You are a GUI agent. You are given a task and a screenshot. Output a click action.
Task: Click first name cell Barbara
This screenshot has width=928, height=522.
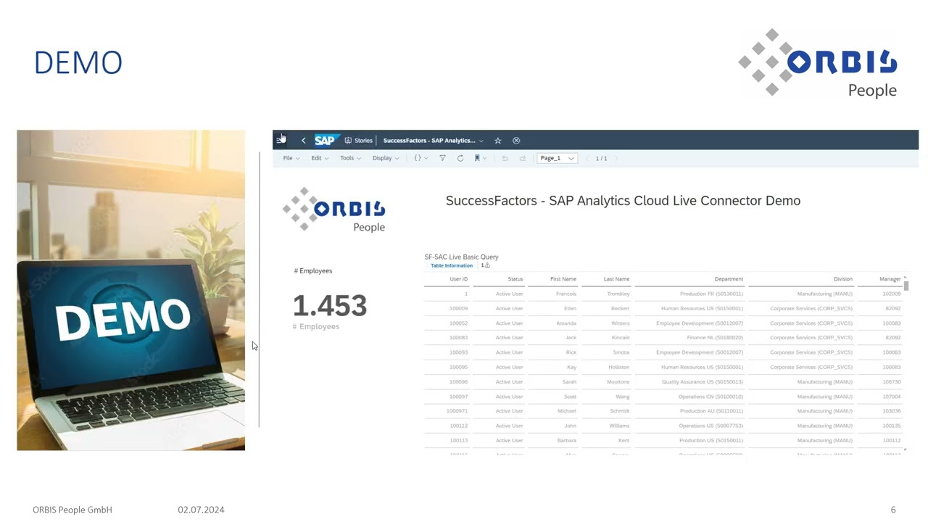(x=566, y=441)
